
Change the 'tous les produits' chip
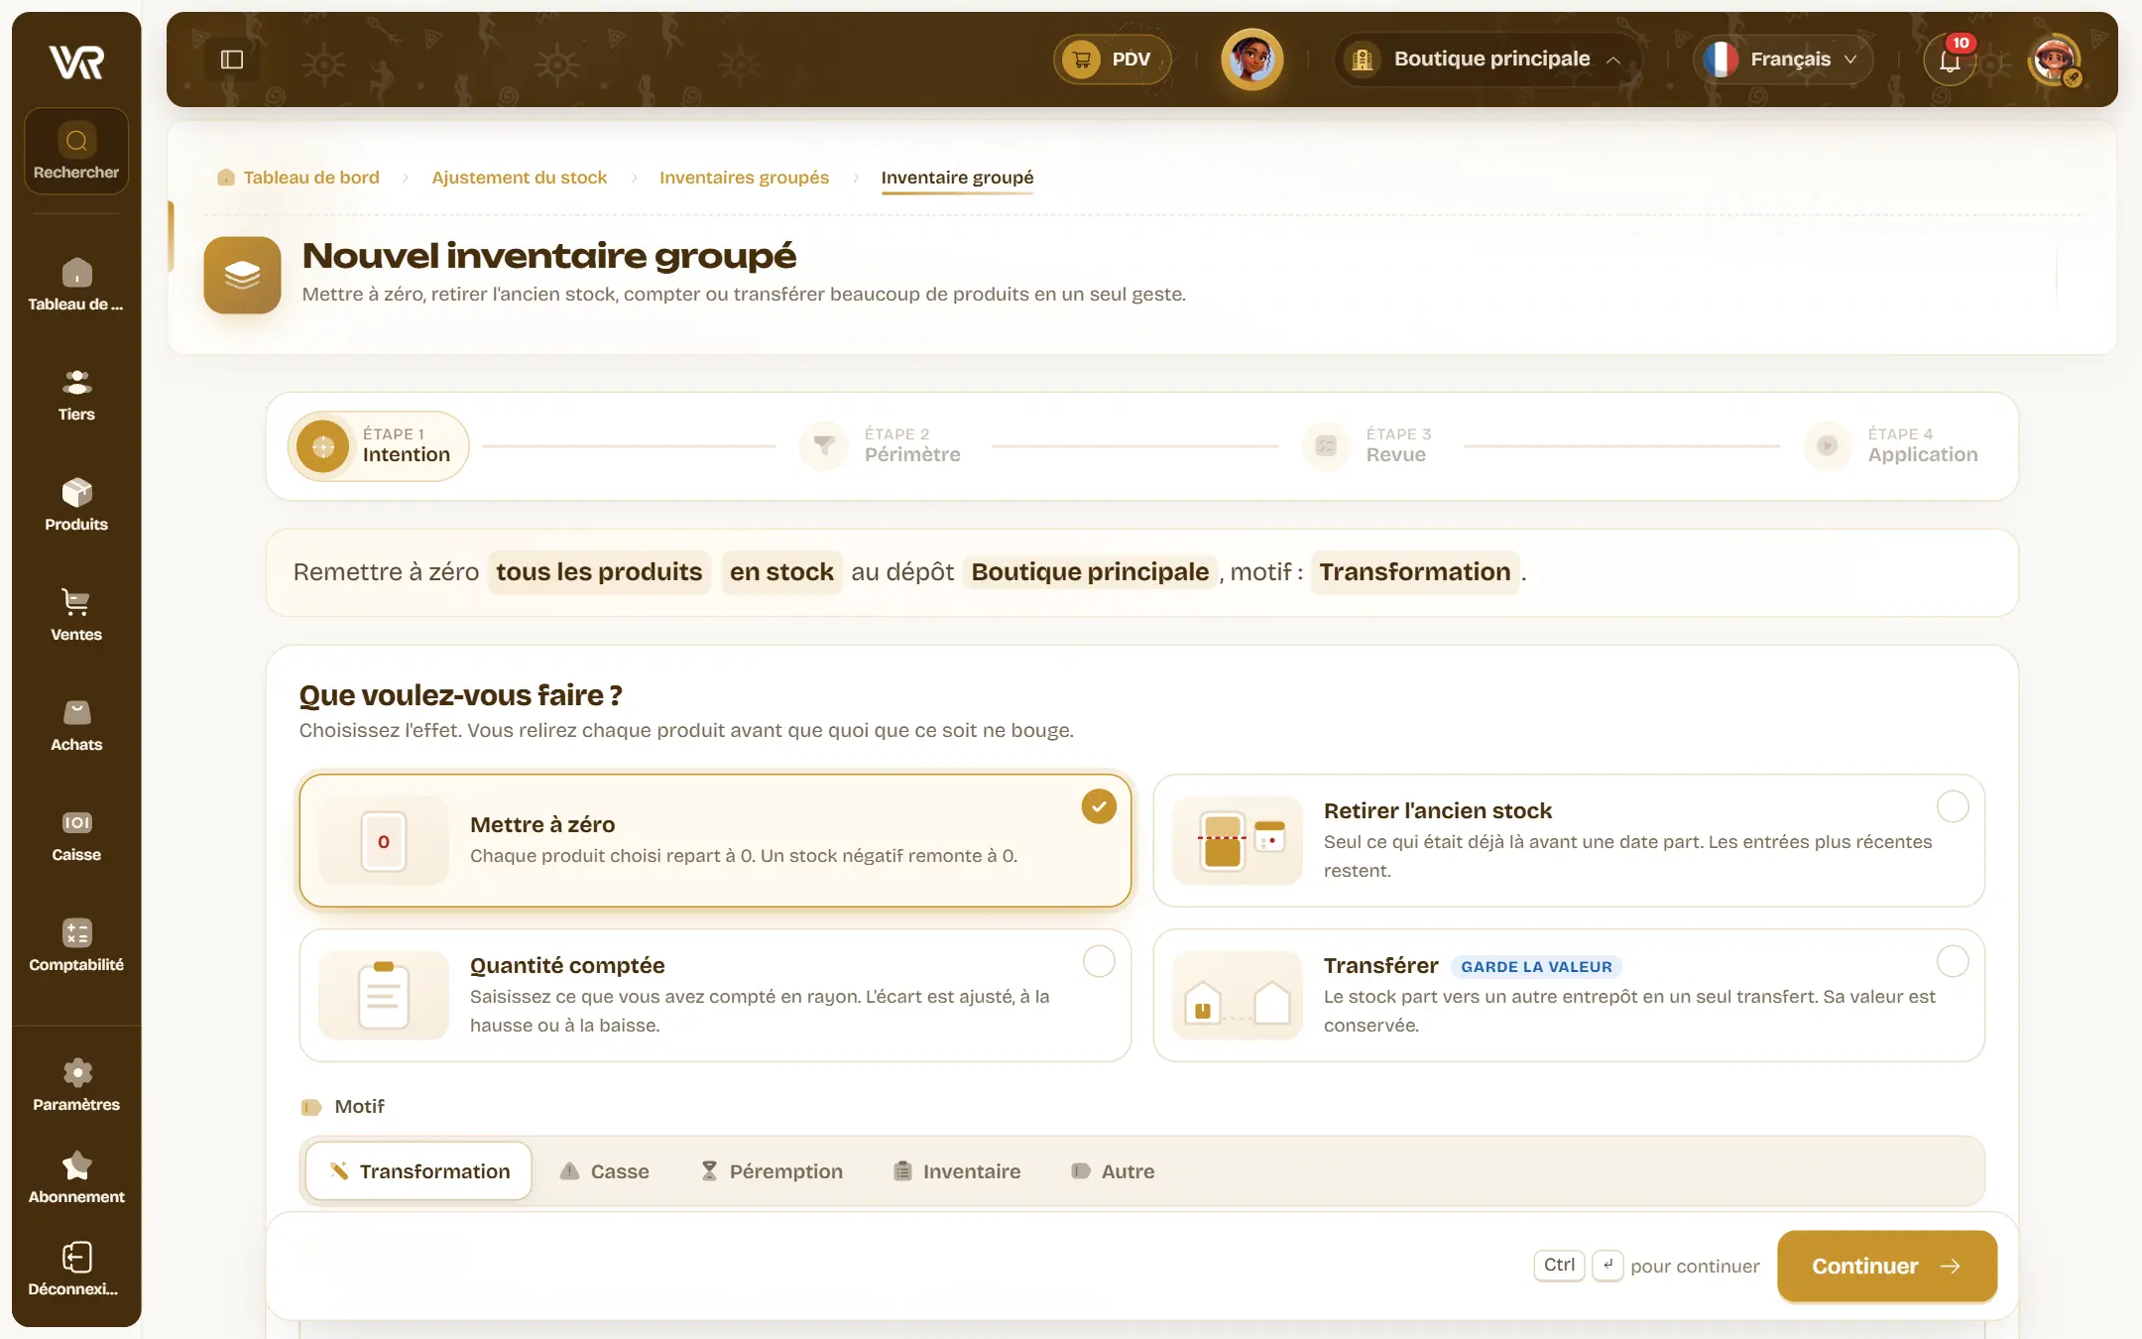coord(599,572)
